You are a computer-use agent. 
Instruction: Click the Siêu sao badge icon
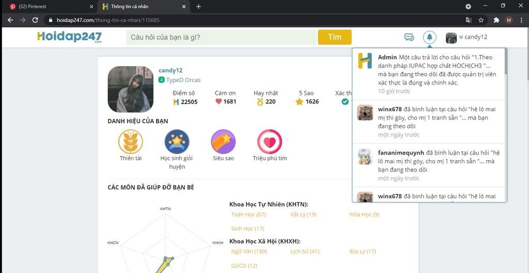(x=223, y=142)
